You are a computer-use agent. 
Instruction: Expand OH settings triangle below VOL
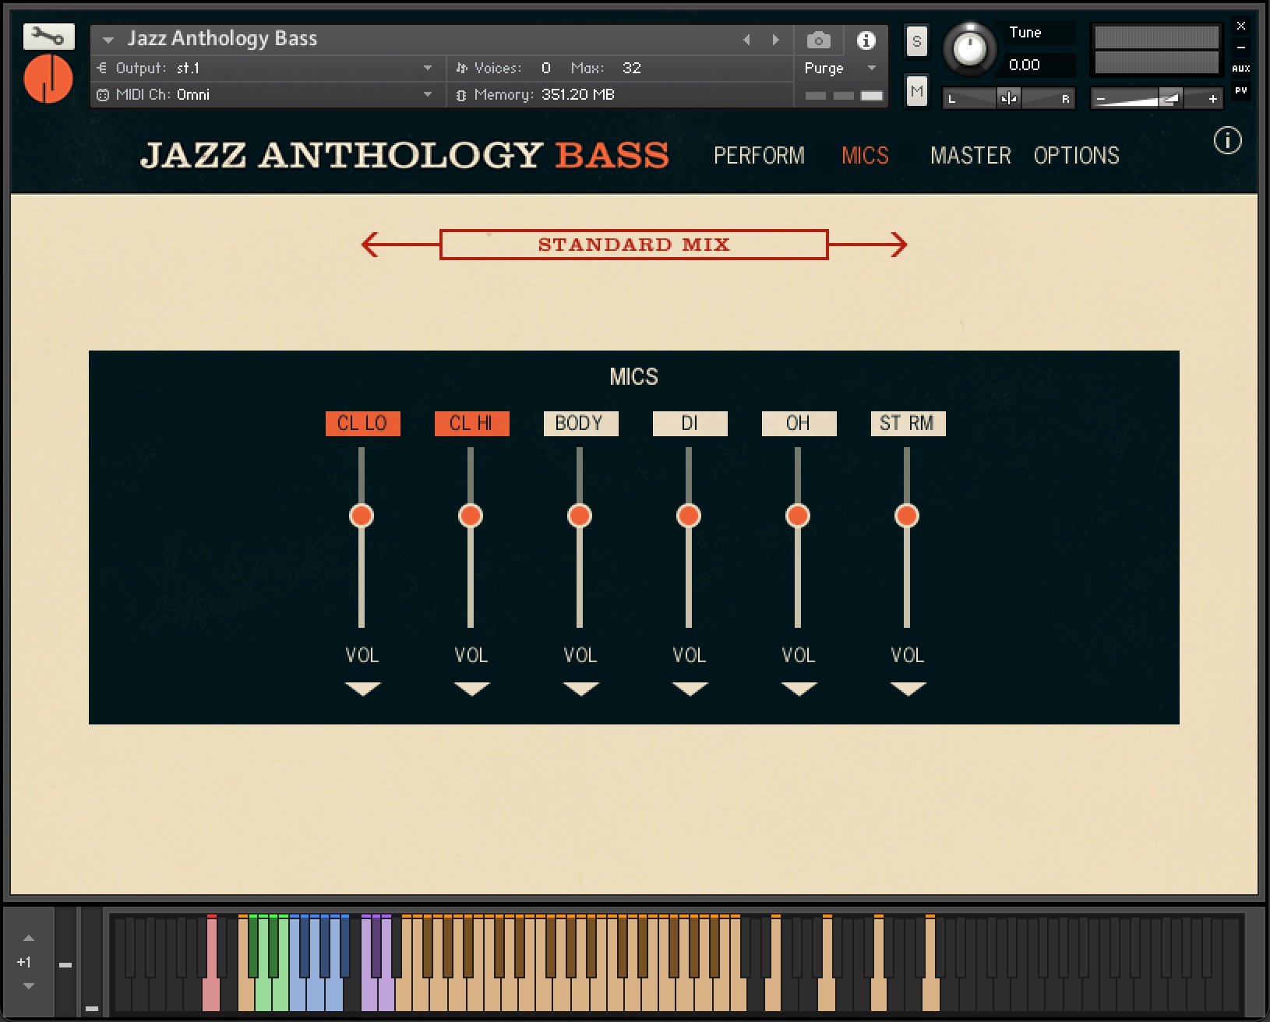[799, 689]
